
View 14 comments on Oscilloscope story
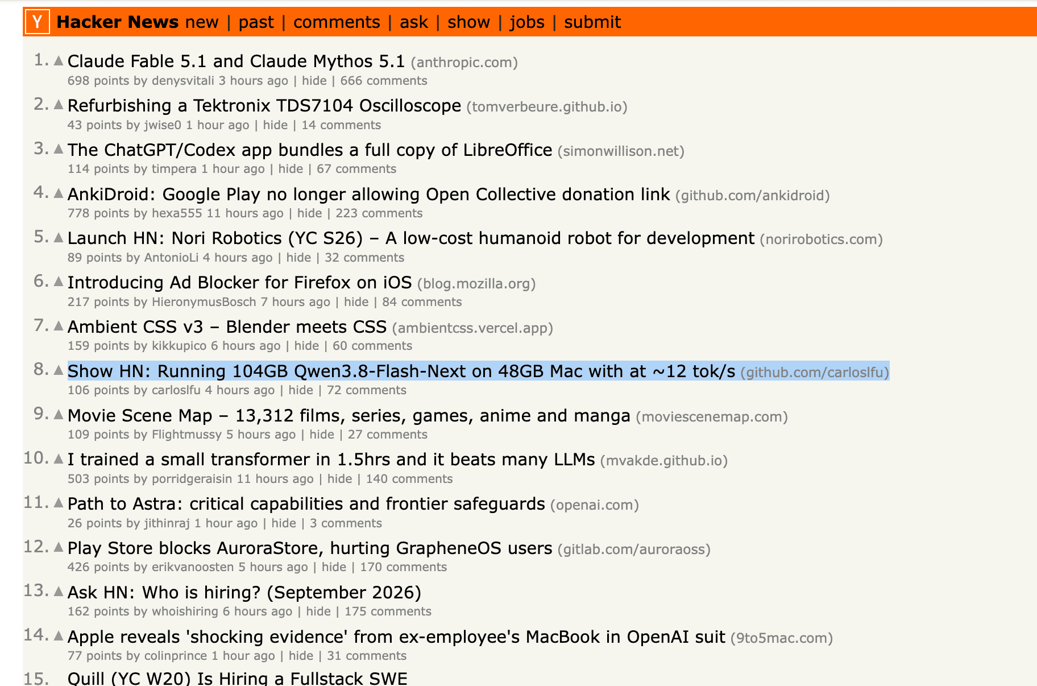pyautogui.click(x=341, y=125)
